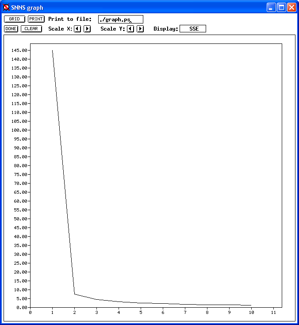Image resolution: width=299 pixels, height=325 pixels.
Task: Increase Scale X with right arrow
Action: (87, 29)
